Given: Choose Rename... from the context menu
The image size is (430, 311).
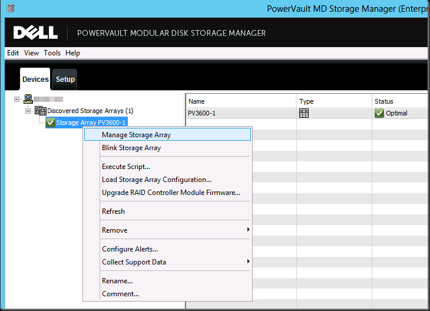Looking at the screenshot, I should pos(167,281).
